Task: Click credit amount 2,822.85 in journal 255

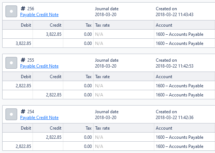Action: 54,95
